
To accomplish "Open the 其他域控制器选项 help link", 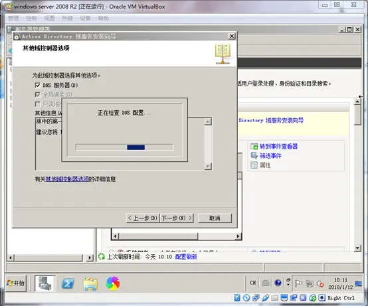I will click(x=67, y=179).
